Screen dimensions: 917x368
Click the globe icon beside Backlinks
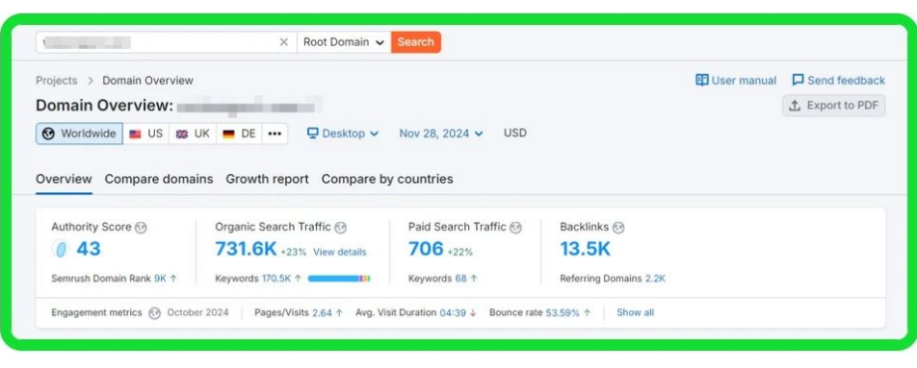[618, 228]
